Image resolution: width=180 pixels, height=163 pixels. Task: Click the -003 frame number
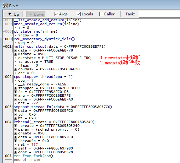pos(7,107)
